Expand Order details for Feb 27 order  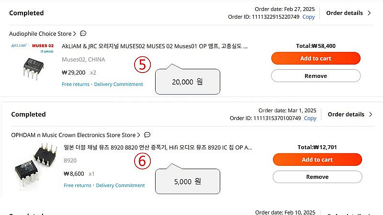click(349, 13)
